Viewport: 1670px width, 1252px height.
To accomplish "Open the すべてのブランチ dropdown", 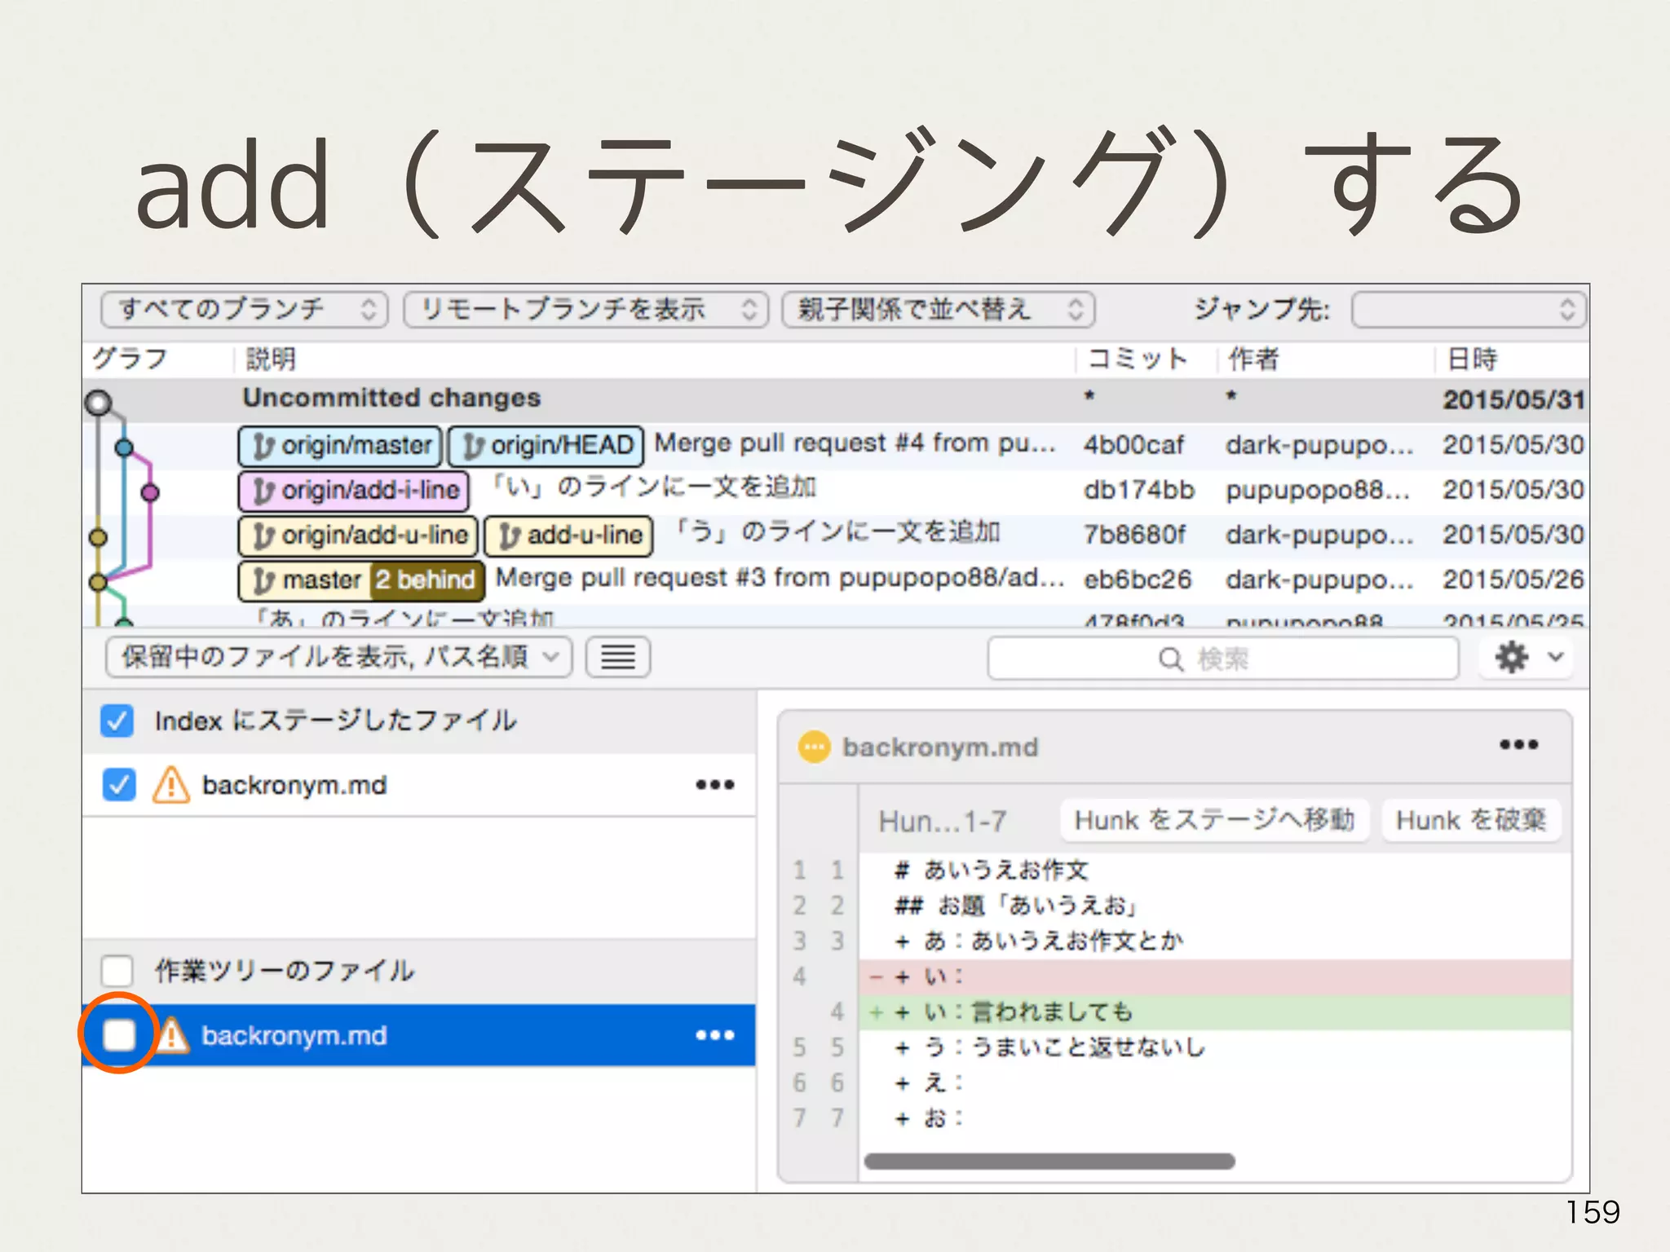I will coord(244,310).
